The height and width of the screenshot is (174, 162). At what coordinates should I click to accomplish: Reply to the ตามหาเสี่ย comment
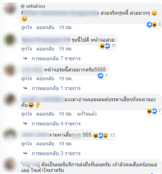click(45, 144)
